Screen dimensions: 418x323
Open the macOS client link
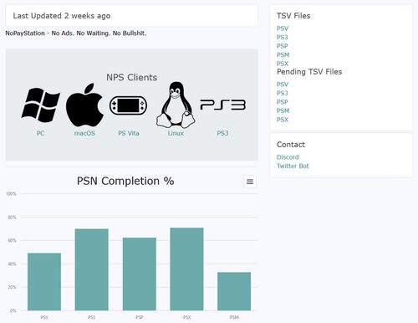click(84, 133)
